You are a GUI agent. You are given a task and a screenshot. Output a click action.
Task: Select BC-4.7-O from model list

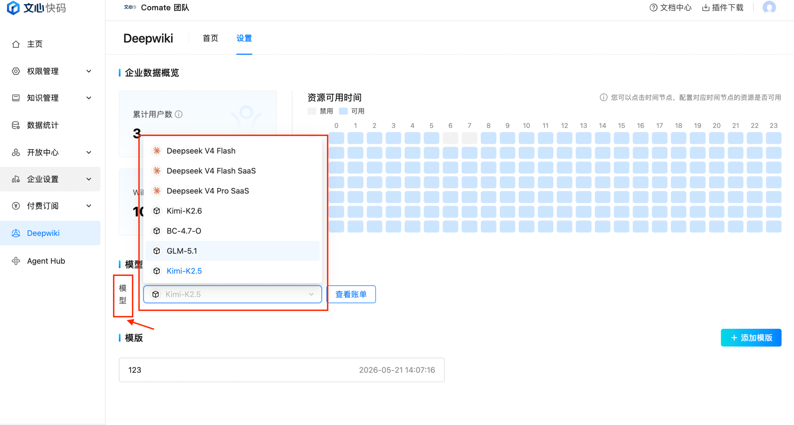coord(233,231)
